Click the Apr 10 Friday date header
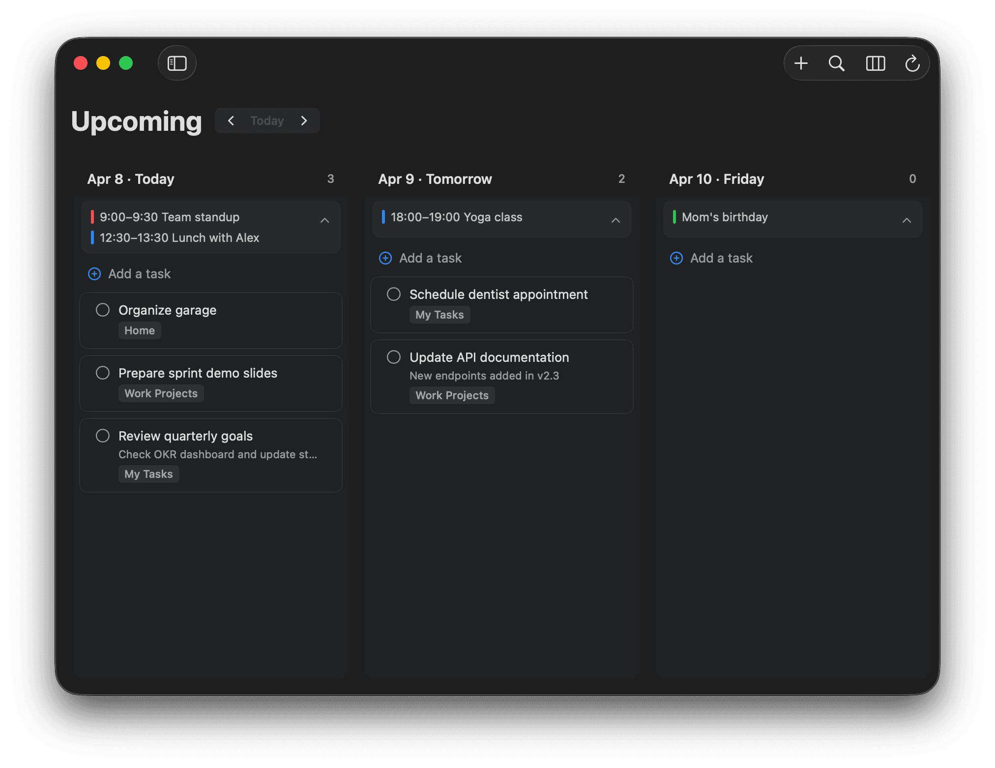 tap(716, 179)
